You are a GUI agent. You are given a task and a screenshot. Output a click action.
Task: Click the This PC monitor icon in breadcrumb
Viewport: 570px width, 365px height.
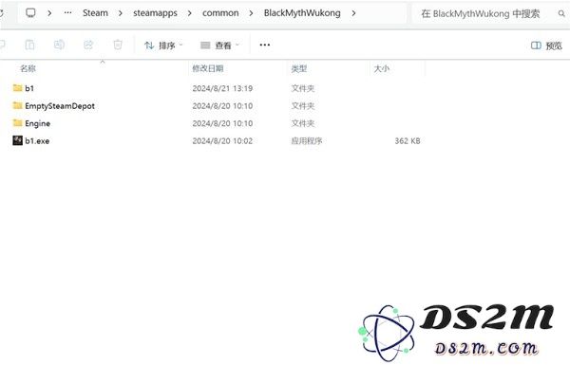tap(30, 13)
